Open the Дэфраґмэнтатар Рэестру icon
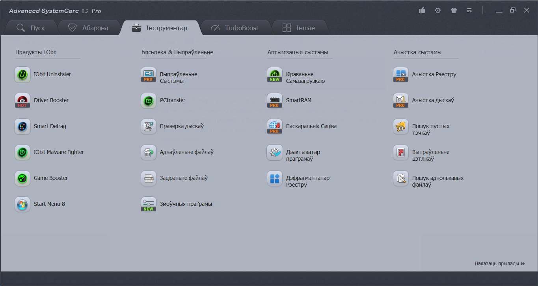Image resolution: width=538 pixels, height=286 pixels. point(275,178)
